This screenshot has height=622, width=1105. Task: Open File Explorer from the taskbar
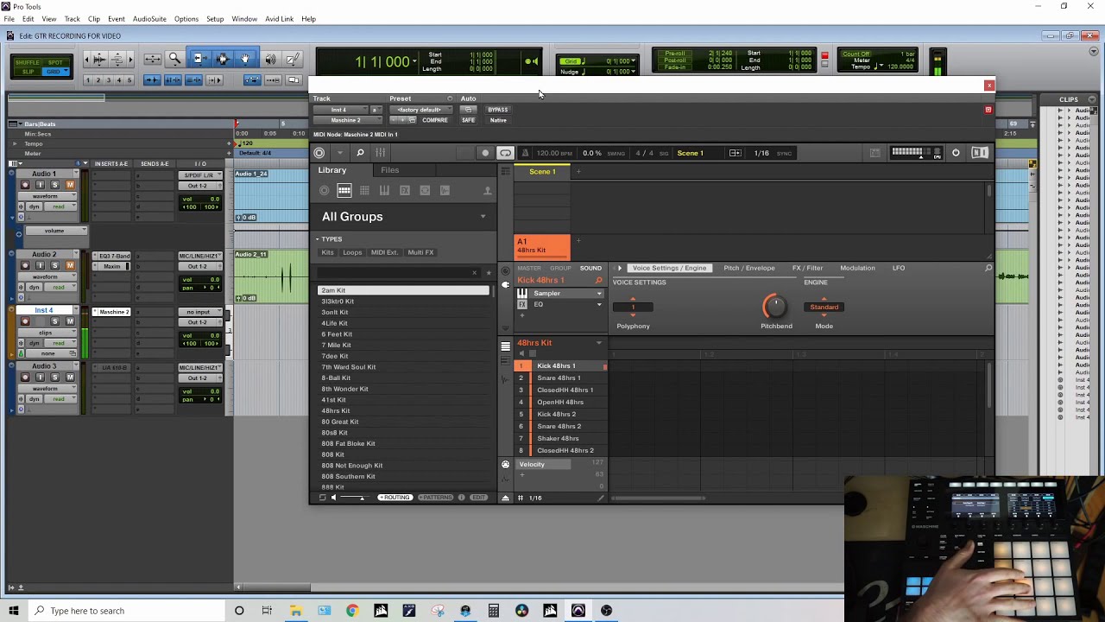(295, 611)
